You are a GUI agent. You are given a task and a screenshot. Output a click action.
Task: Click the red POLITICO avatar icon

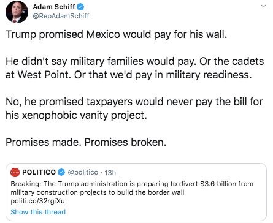click(15, 172)
